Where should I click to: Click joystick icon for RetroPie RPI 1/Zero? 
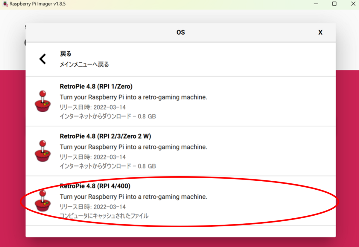42,101
